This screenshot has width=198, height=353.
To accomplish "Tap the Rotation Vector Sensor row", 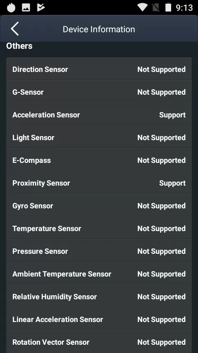I will coord(99,341).
